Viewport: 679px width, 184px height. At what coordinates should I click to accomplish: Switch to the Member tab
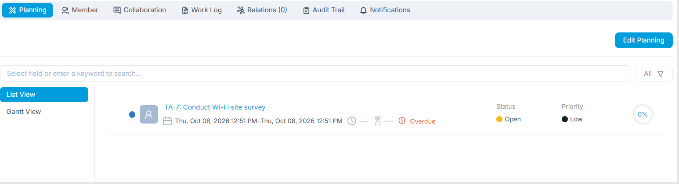coord(80,10)
